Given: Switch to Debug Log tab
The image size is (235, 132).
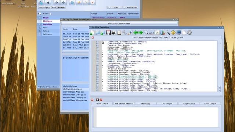Looking at the screenshot, I should pyautogui.click(x=145, y=103).
